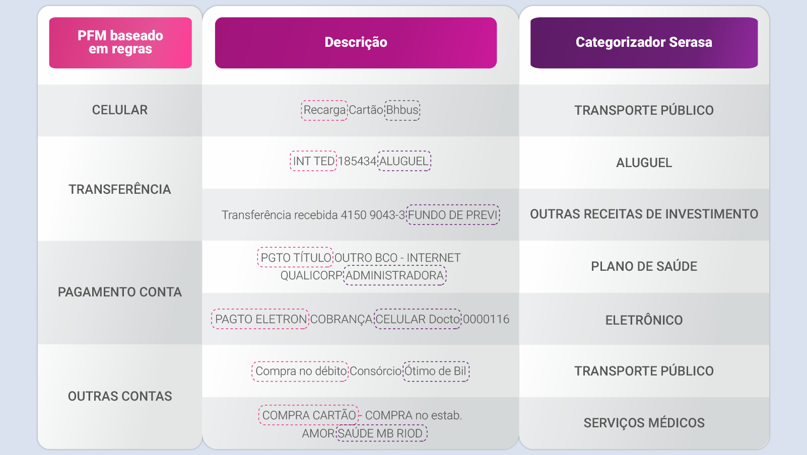Click the dashed Recarga tag

click(x=324, y=110)
